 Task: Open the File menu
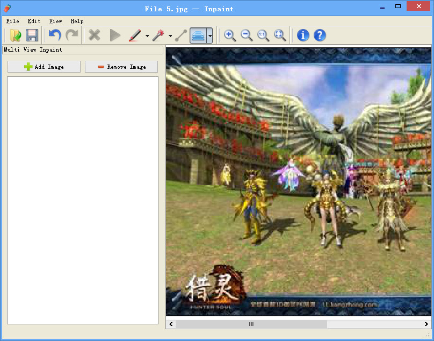point(13,21)
